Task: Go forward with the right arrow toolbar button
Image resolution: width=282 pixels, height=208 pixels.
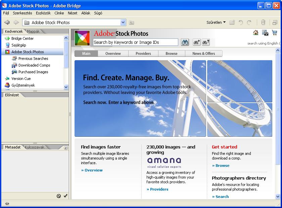Action: [x=16, y=22]
